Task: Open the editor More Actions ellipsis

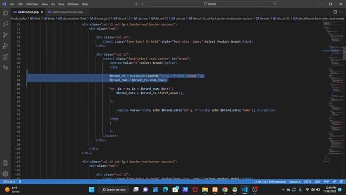Action: tap(341, 12)
